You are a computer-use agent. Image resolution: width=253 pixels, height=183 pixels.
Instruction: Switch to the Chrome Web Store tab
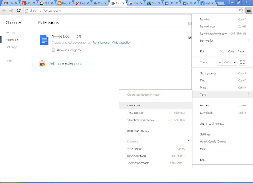coord(134,3)
